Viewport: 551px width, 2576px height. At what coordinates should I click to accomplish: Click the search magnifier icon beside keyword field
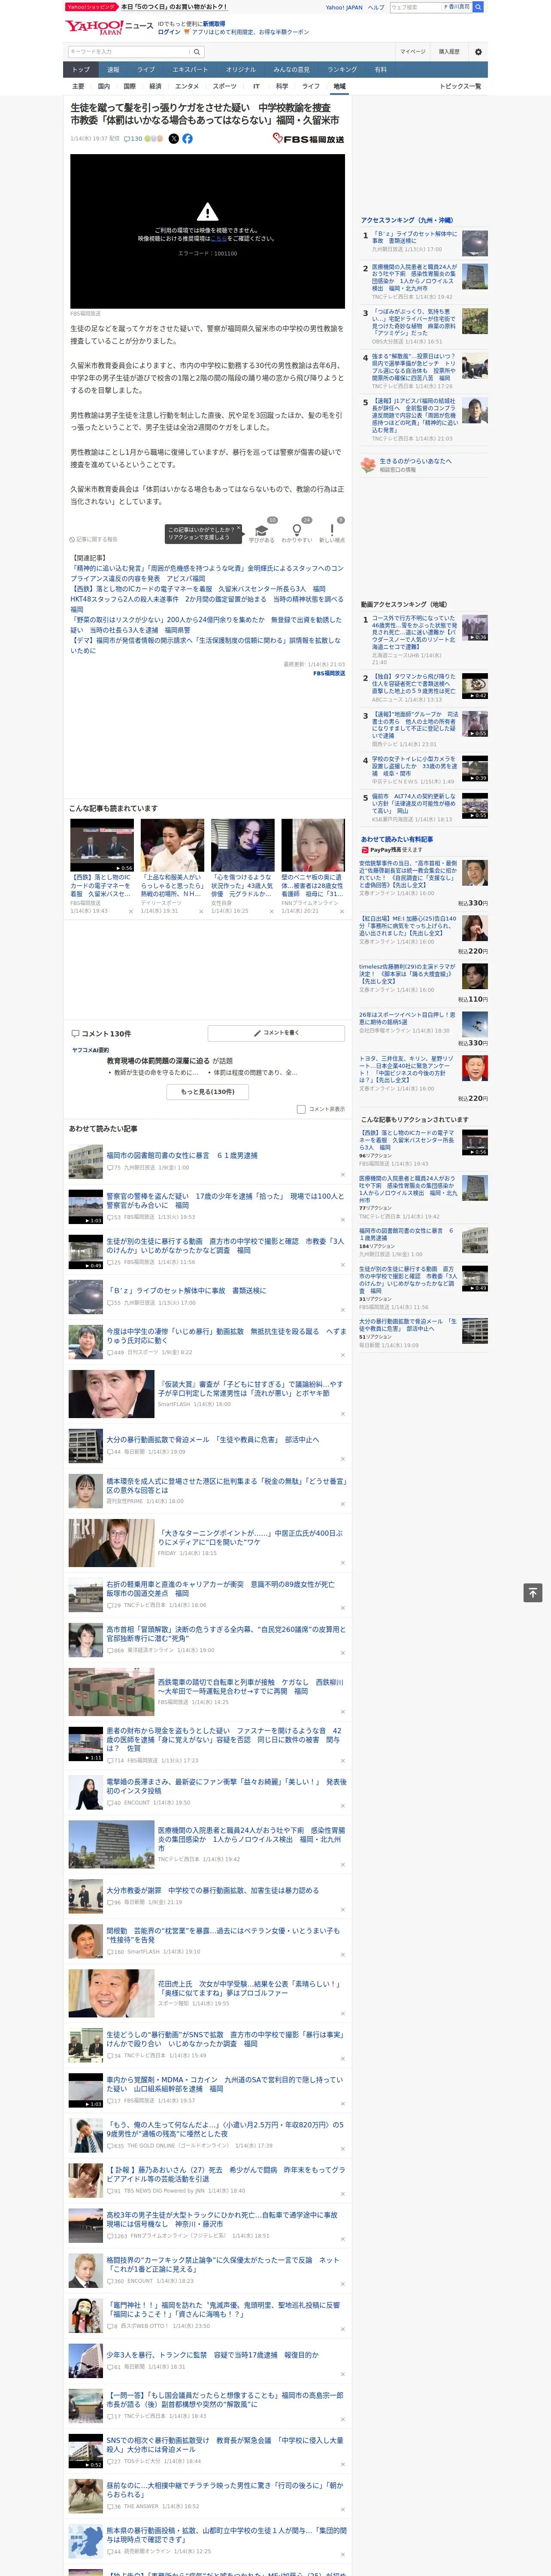click(197, 51)
